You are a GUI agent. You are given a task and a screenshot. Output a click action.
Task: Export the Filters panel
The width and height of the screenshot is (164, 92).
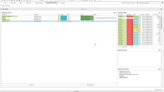click(x=161, y=9)
